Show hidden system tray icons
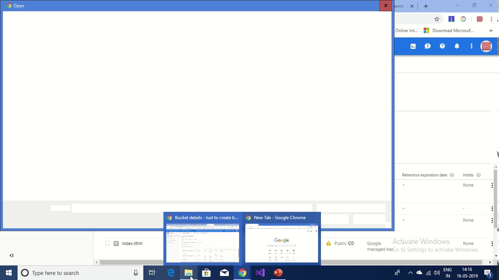 410,273
